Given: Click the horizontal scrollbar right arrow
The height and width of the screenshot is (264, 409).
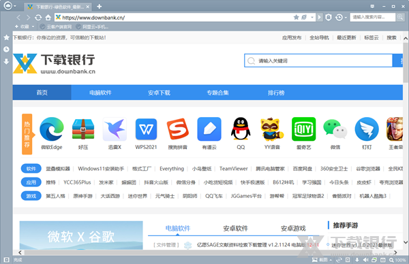Looking at the screenshot, I should [395, 252].
